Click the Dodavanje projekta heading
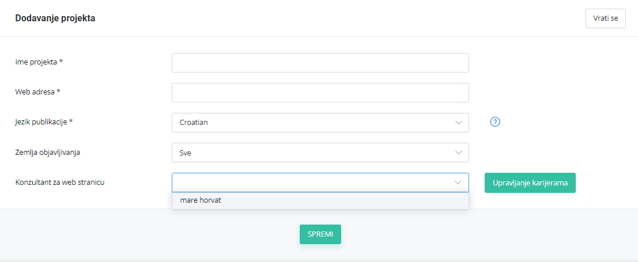 [55, 18]
